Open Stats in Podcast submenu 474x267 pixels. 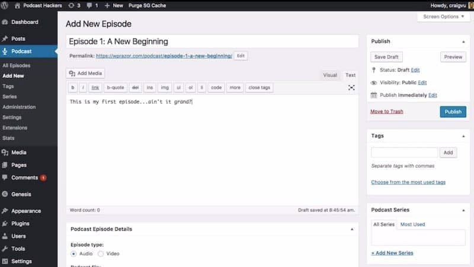click(x=8, y=138)
